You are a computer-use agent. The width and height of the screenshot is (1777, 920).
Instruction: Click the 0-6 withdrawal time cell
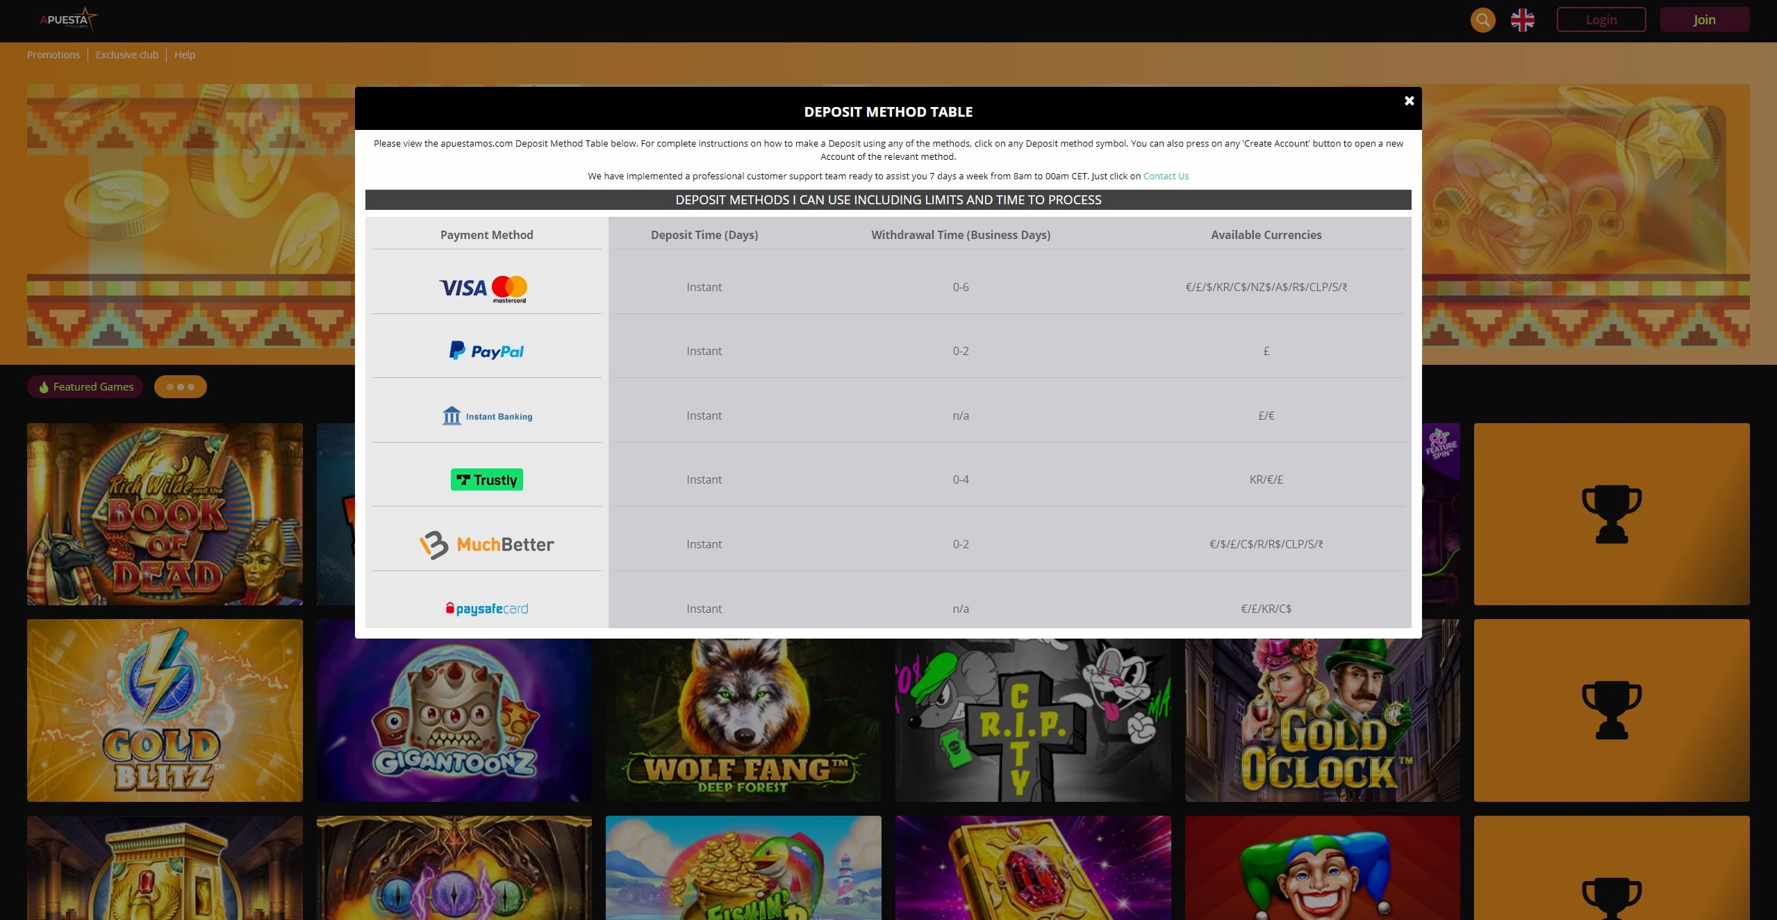point(961,287)
